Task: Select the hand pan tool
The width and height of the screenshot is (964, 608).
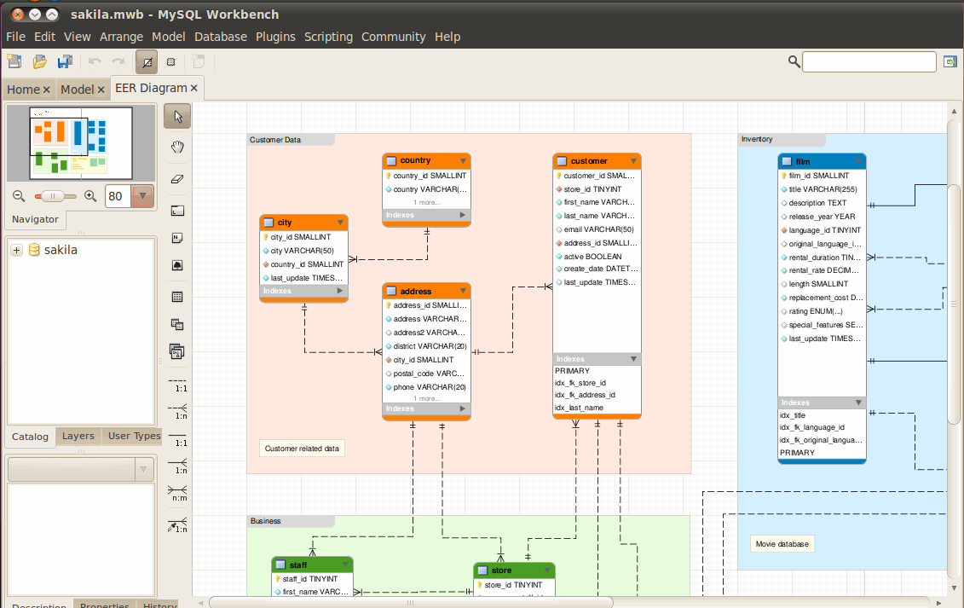Action: click(177, 147)
